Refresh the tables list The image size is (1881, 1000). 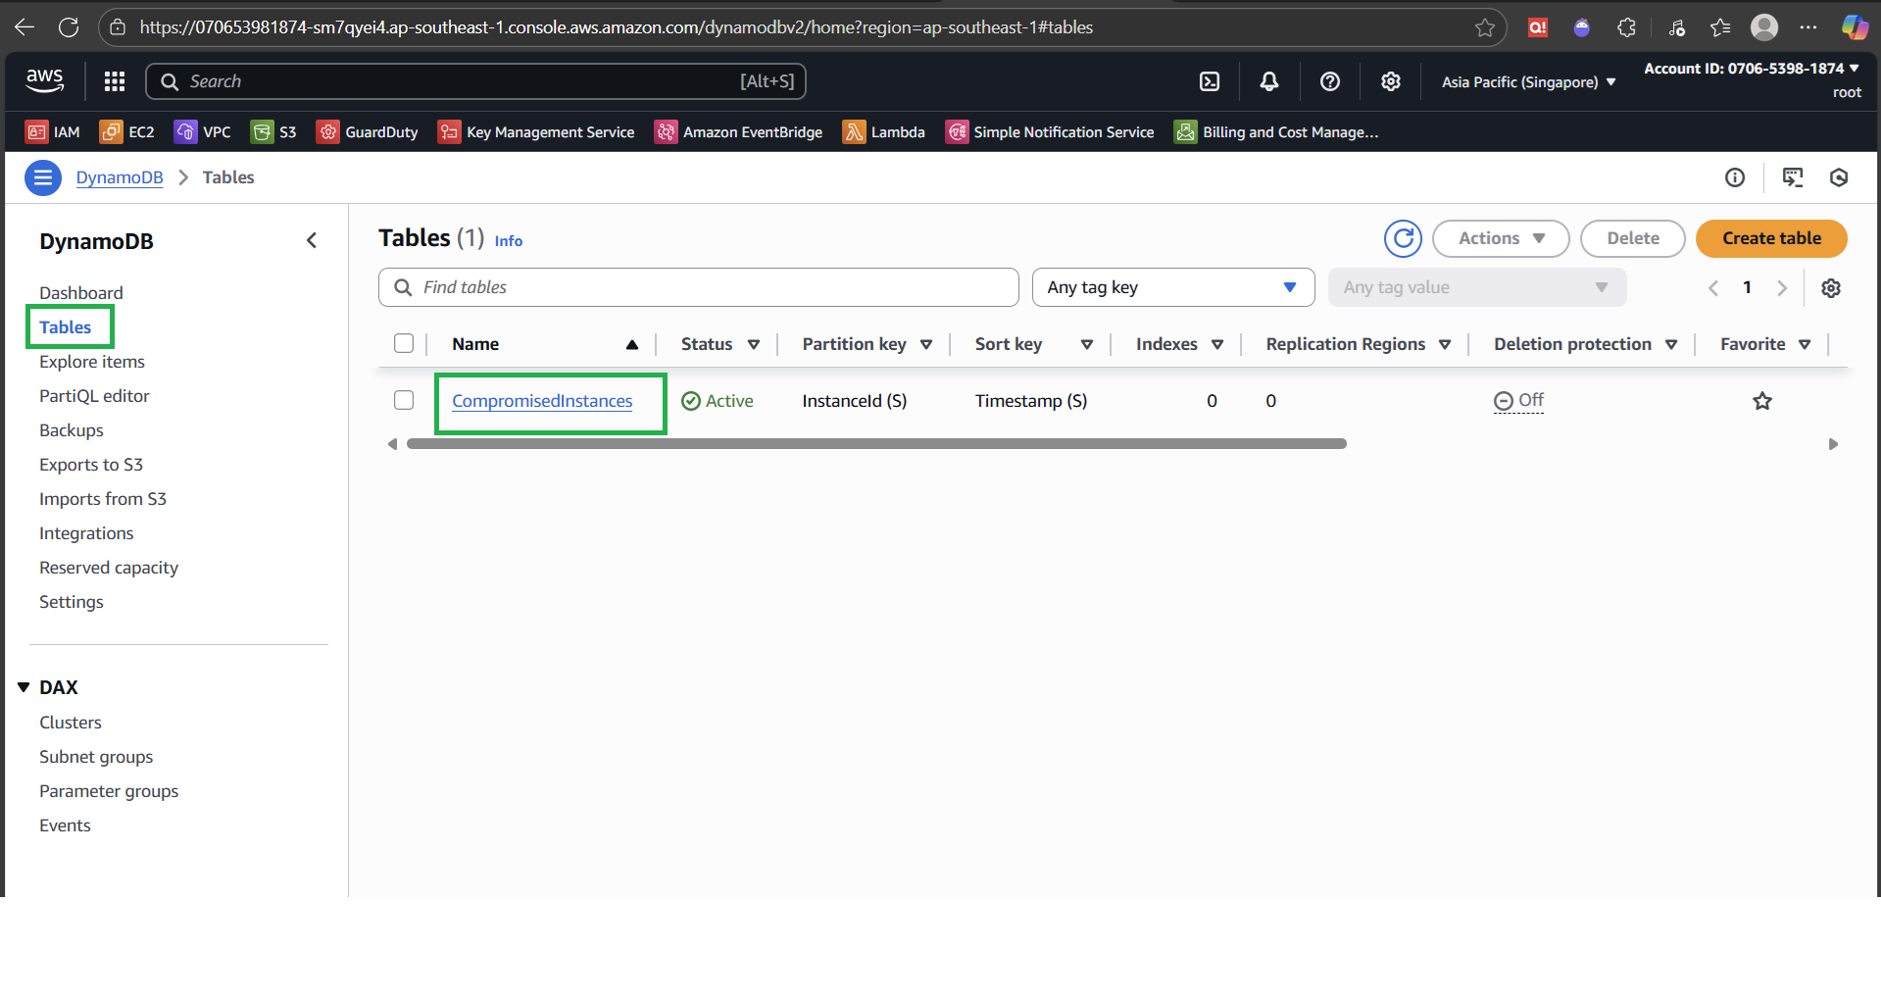(1404, 238)
